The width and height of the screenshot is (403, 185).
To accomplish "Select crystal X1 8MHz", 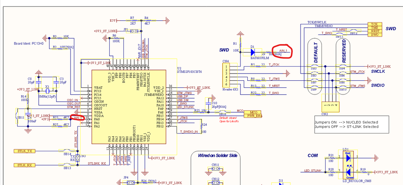I will [47, 91].
